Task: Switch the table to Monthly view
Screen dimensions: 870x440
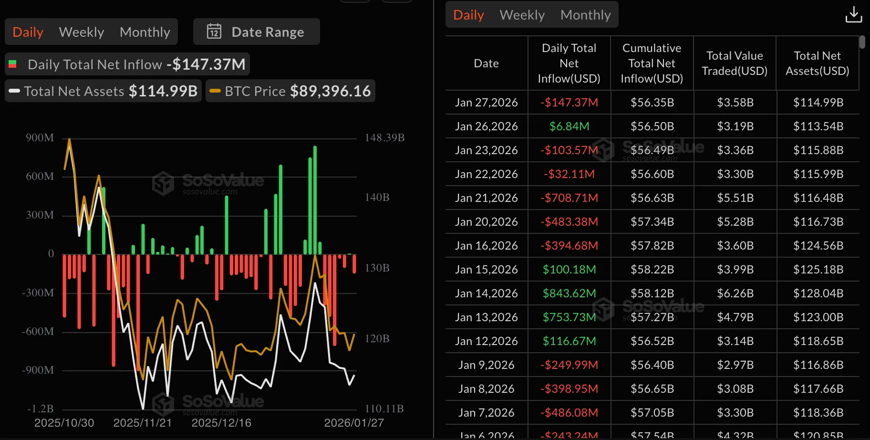Action: pos(585,15)
